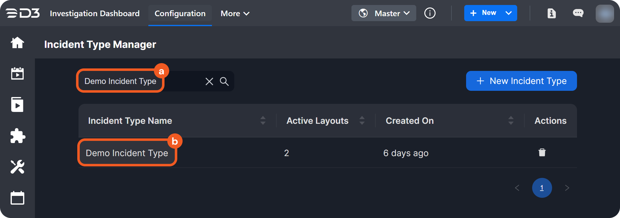This screenshot has height=218, width=620.
Task: Expand the More menu
Action: pyautogui.click(x=235, y=14)
